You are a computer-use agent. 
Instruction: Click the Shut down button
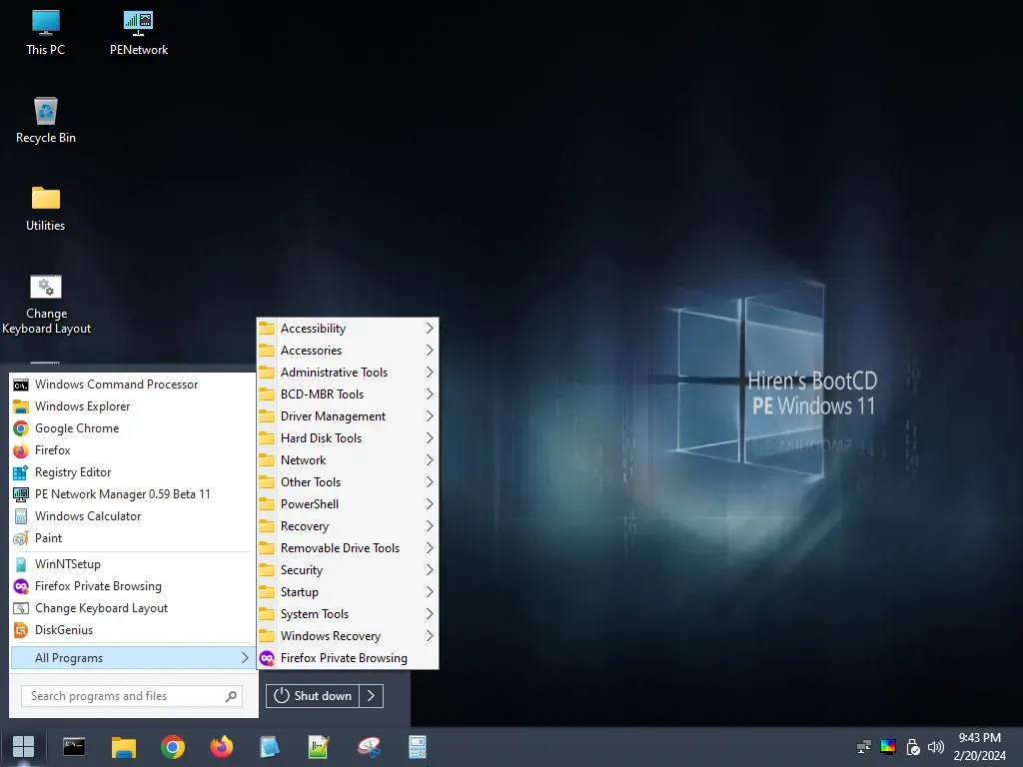tap(313, 696)
